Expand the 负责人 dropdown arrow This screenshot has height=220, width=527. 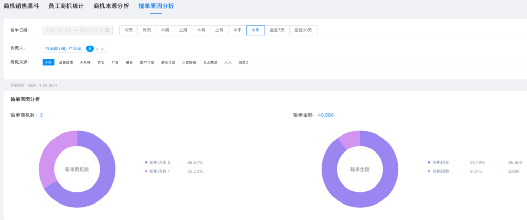[103, 49]
